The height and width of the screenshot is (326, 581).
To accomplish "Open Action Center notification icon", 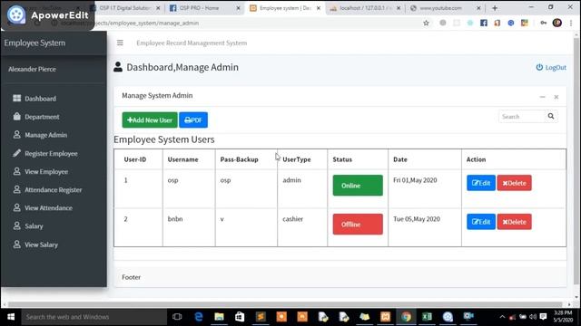I will (543, 317).
